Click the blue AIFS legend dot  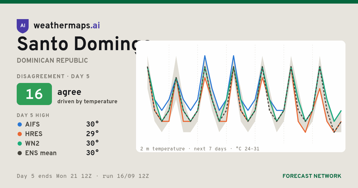click(x=20, y=124)
